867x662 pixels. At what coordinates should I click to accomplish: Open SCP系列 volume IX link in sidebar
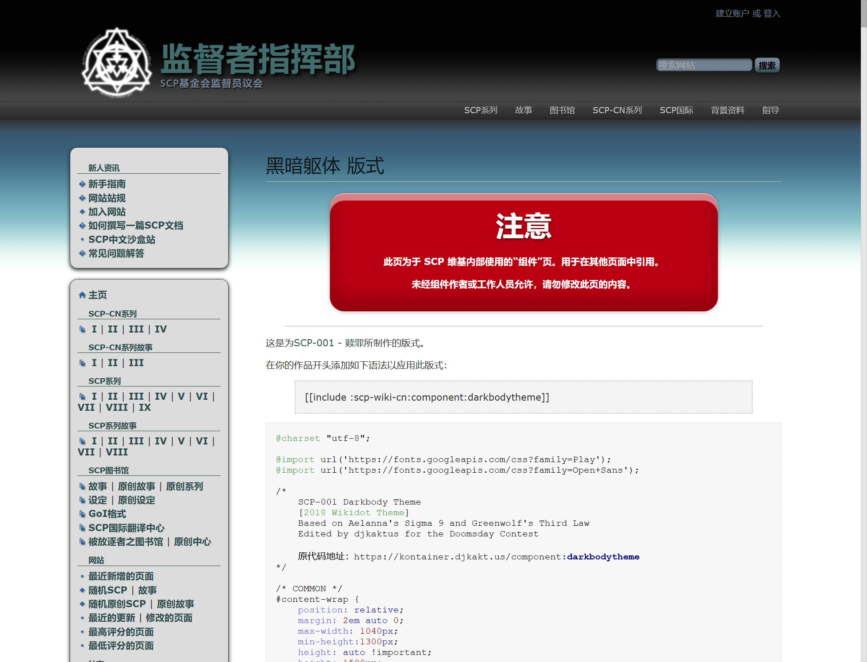[145, 408]
